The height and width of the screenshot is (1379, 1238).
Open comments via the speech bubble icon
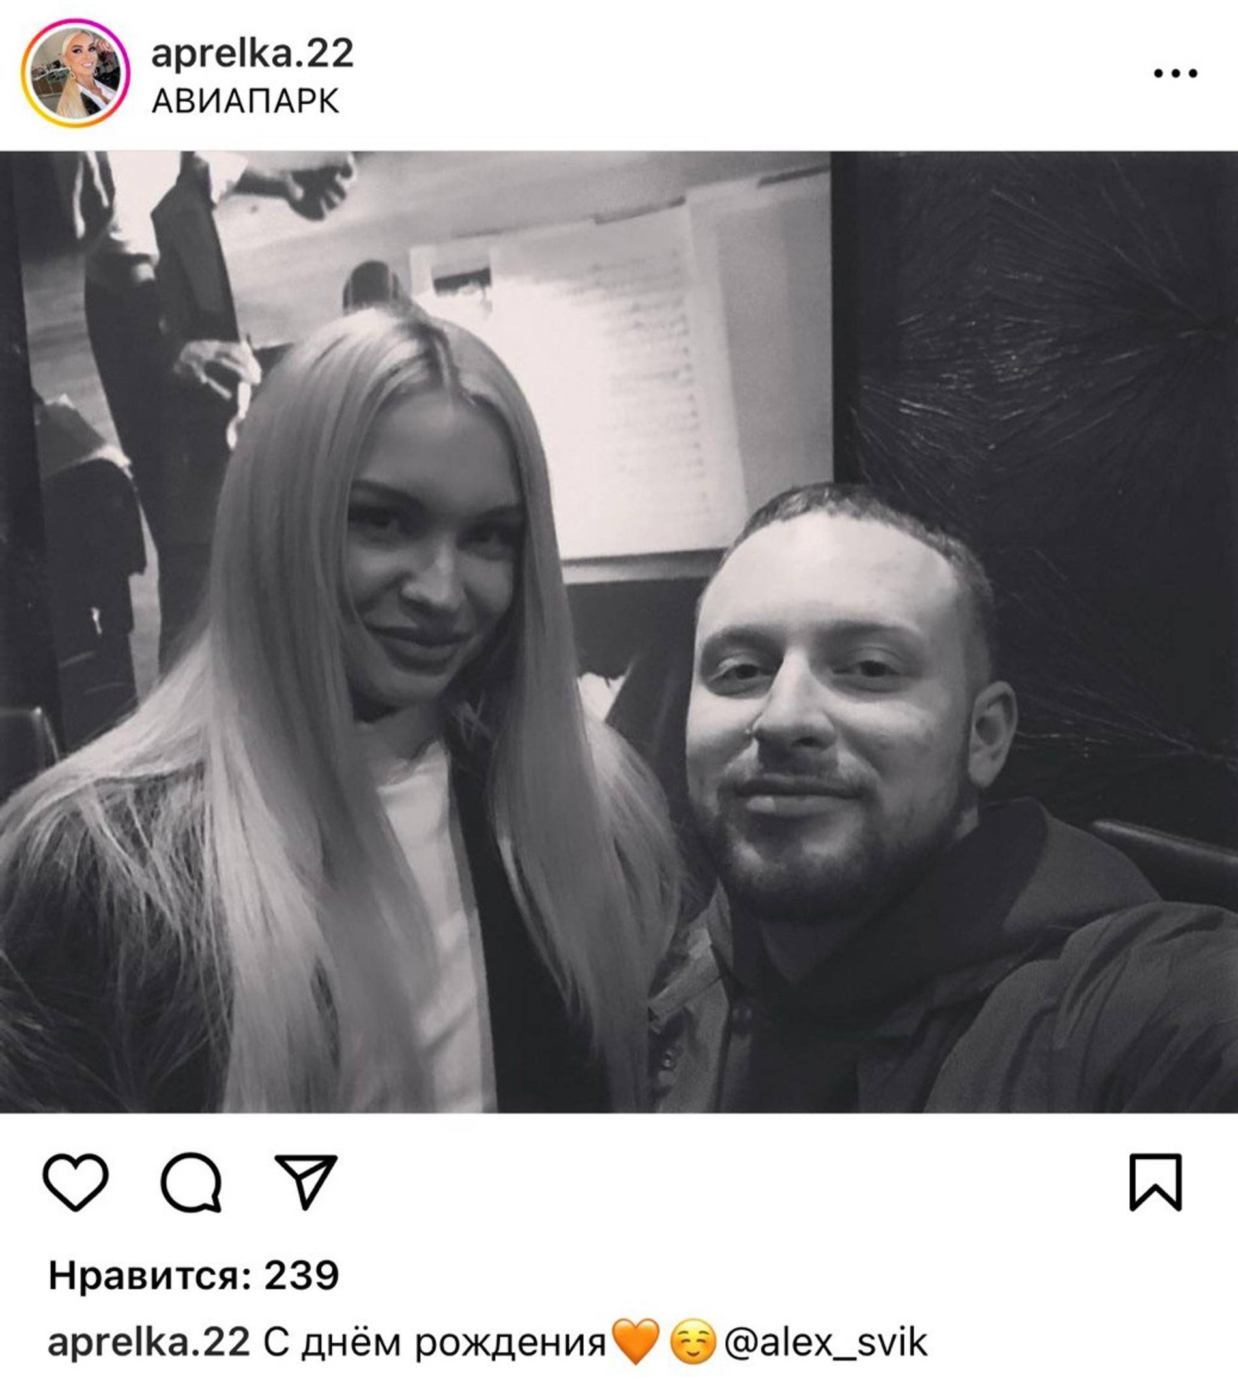pos(191,1182)
